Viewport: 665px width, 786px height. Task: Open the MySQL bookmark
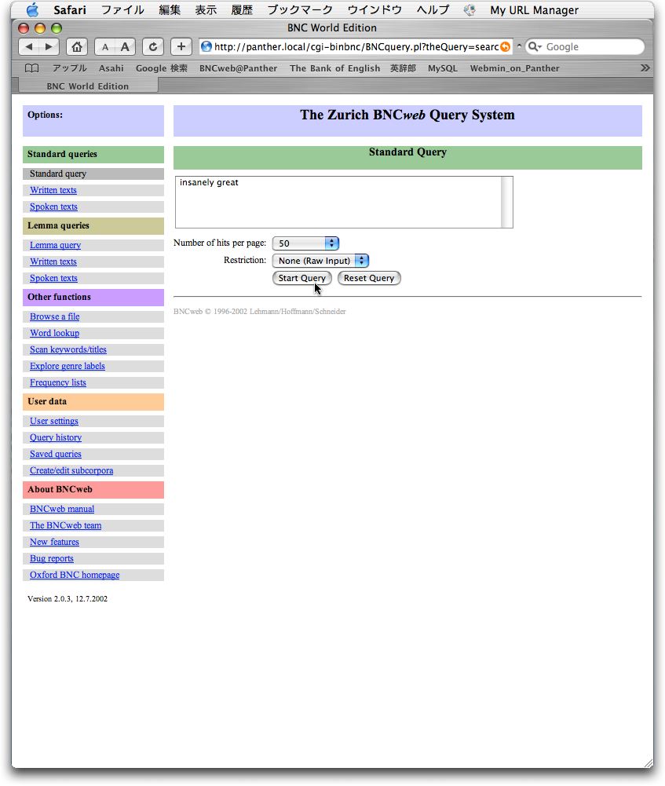[x=443, y=68]
